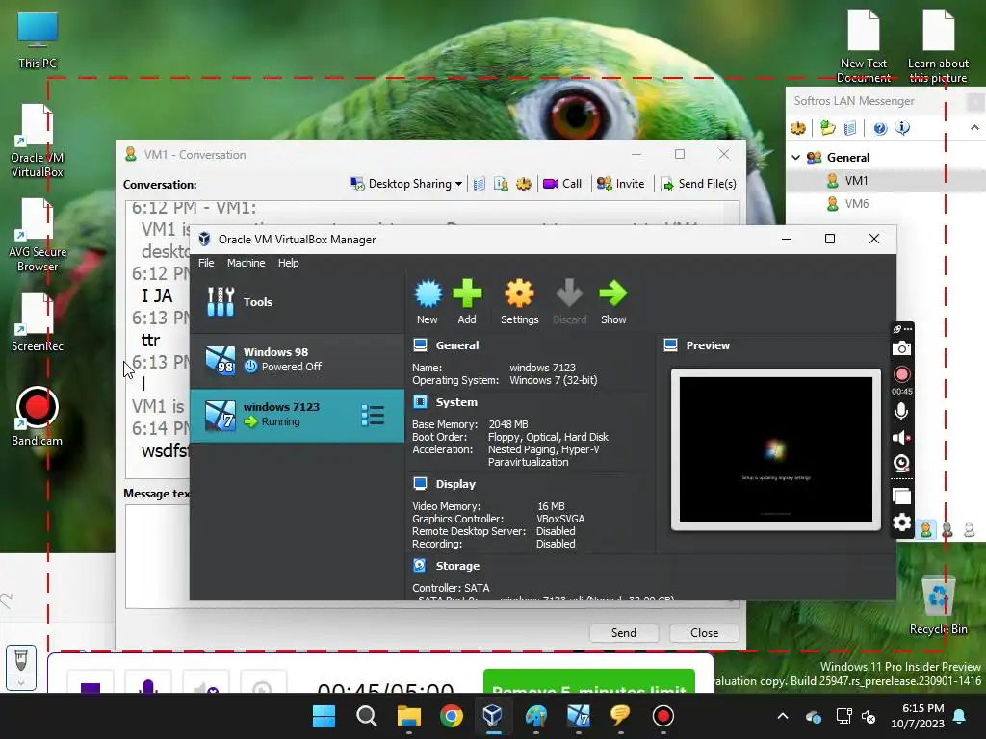Open the Help menu in VirtualBox
The width and height of the screenshot is (986, 739).
289,263
